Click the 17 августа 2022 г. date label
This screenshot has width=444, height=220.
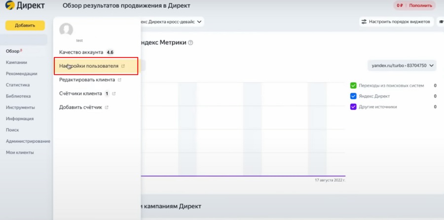point(330,180)
